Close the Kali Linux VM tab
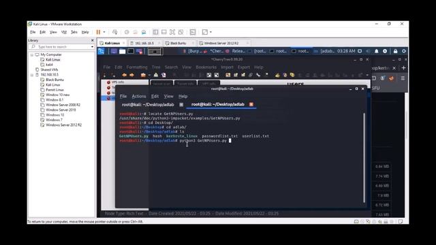The width and height of the screenshot is (436, 245). click(x=124, y=43)
